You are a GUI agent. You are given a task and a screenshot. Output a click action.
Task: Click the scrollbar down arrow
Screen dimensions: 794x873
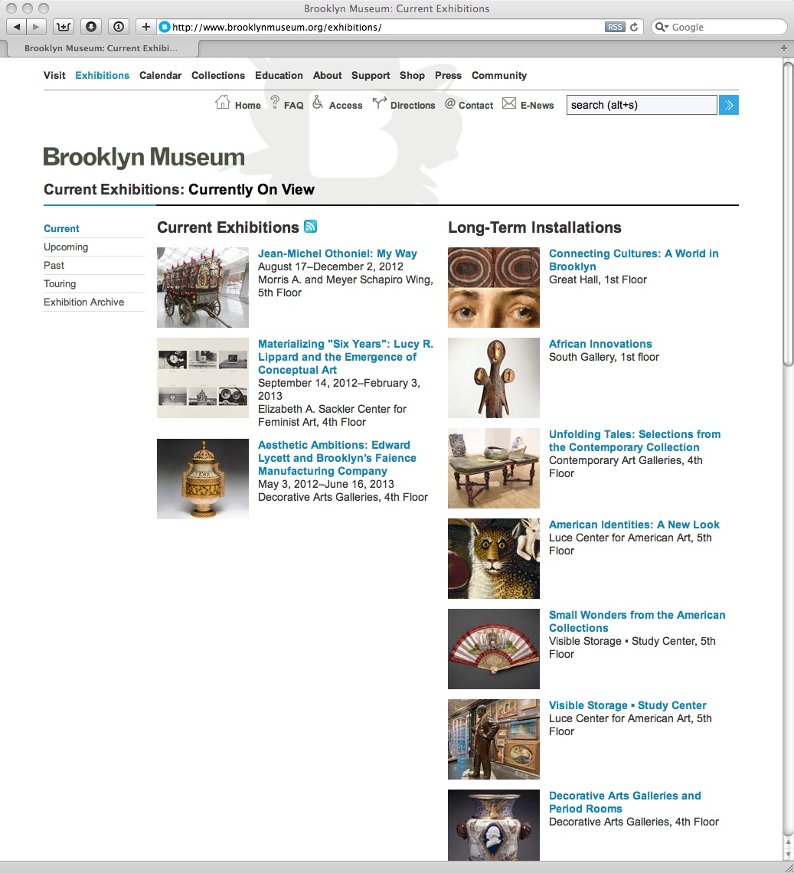pos(788,854)
